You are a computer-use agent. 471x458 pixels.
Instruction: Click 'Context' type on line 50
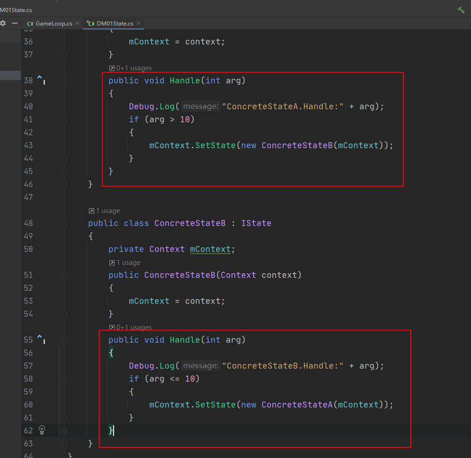[167, 249]
